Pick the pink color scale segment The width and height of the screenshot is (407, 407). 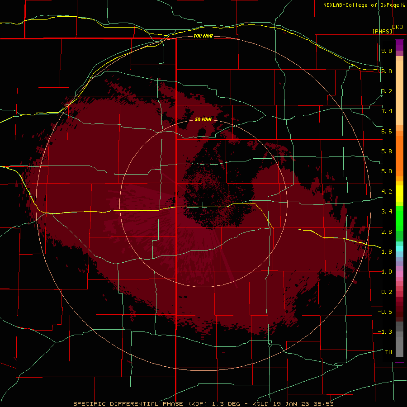coord(399,274)
